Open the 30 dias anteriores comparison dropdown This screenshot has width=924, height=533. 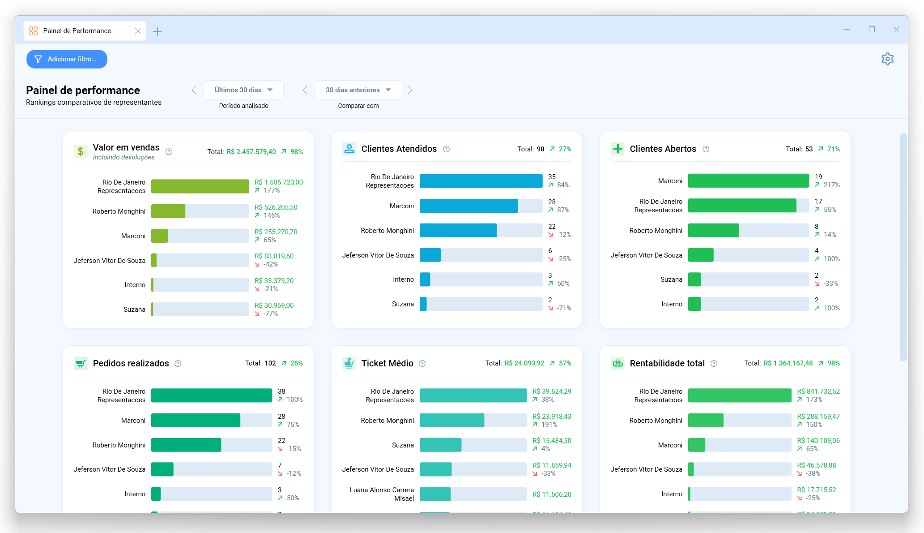coord(358,90)
